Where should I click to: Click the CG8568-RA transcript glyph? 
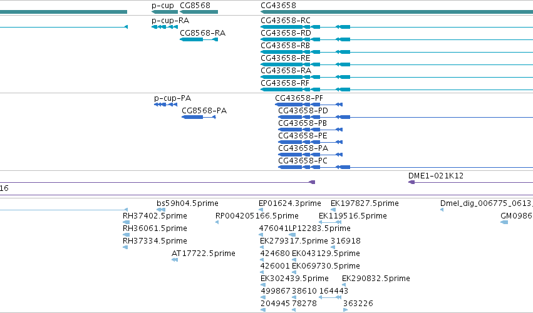pos(199,39)
